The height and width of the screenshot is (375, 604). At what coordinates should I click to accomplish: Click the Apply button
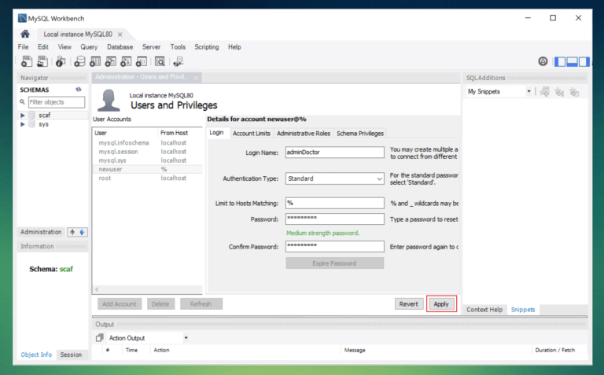point(441,303)
